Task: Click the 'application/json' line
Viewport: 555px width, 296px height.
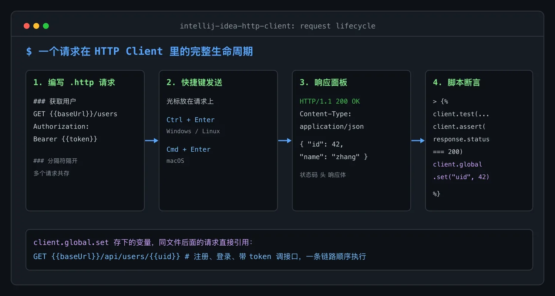Action: [332, 127]
